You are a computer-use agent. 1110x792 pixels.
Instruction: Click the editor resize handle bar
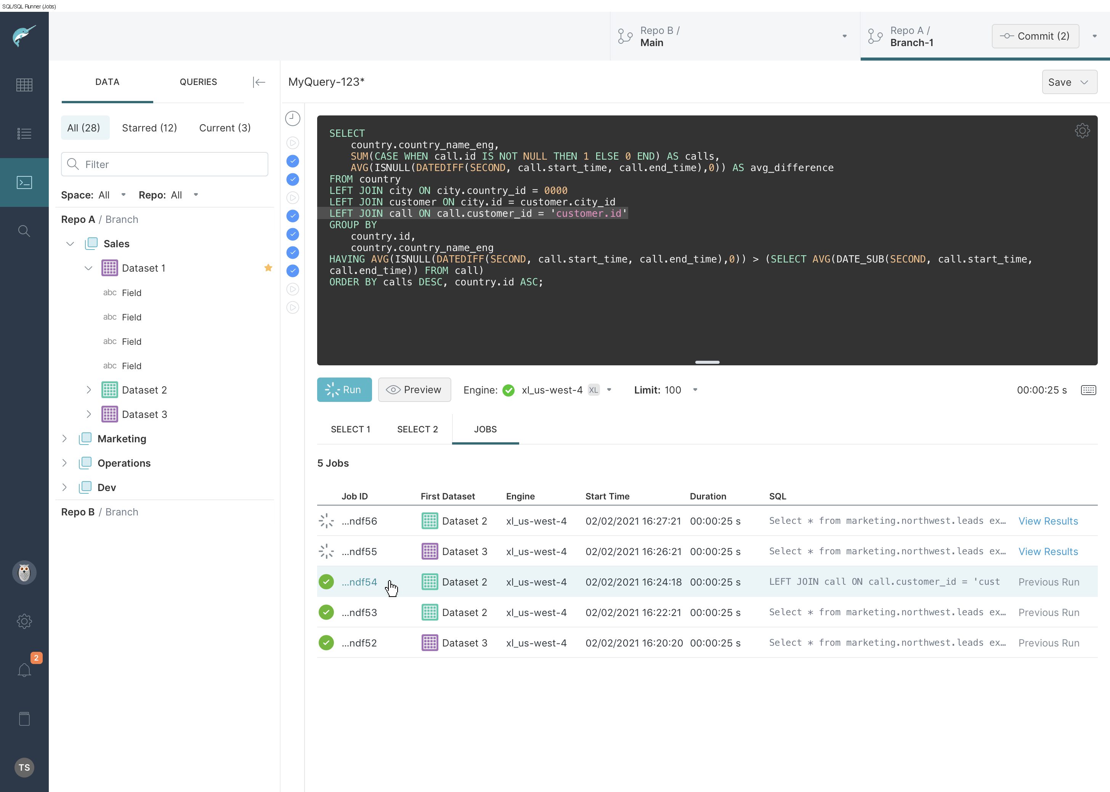[707, 362]
